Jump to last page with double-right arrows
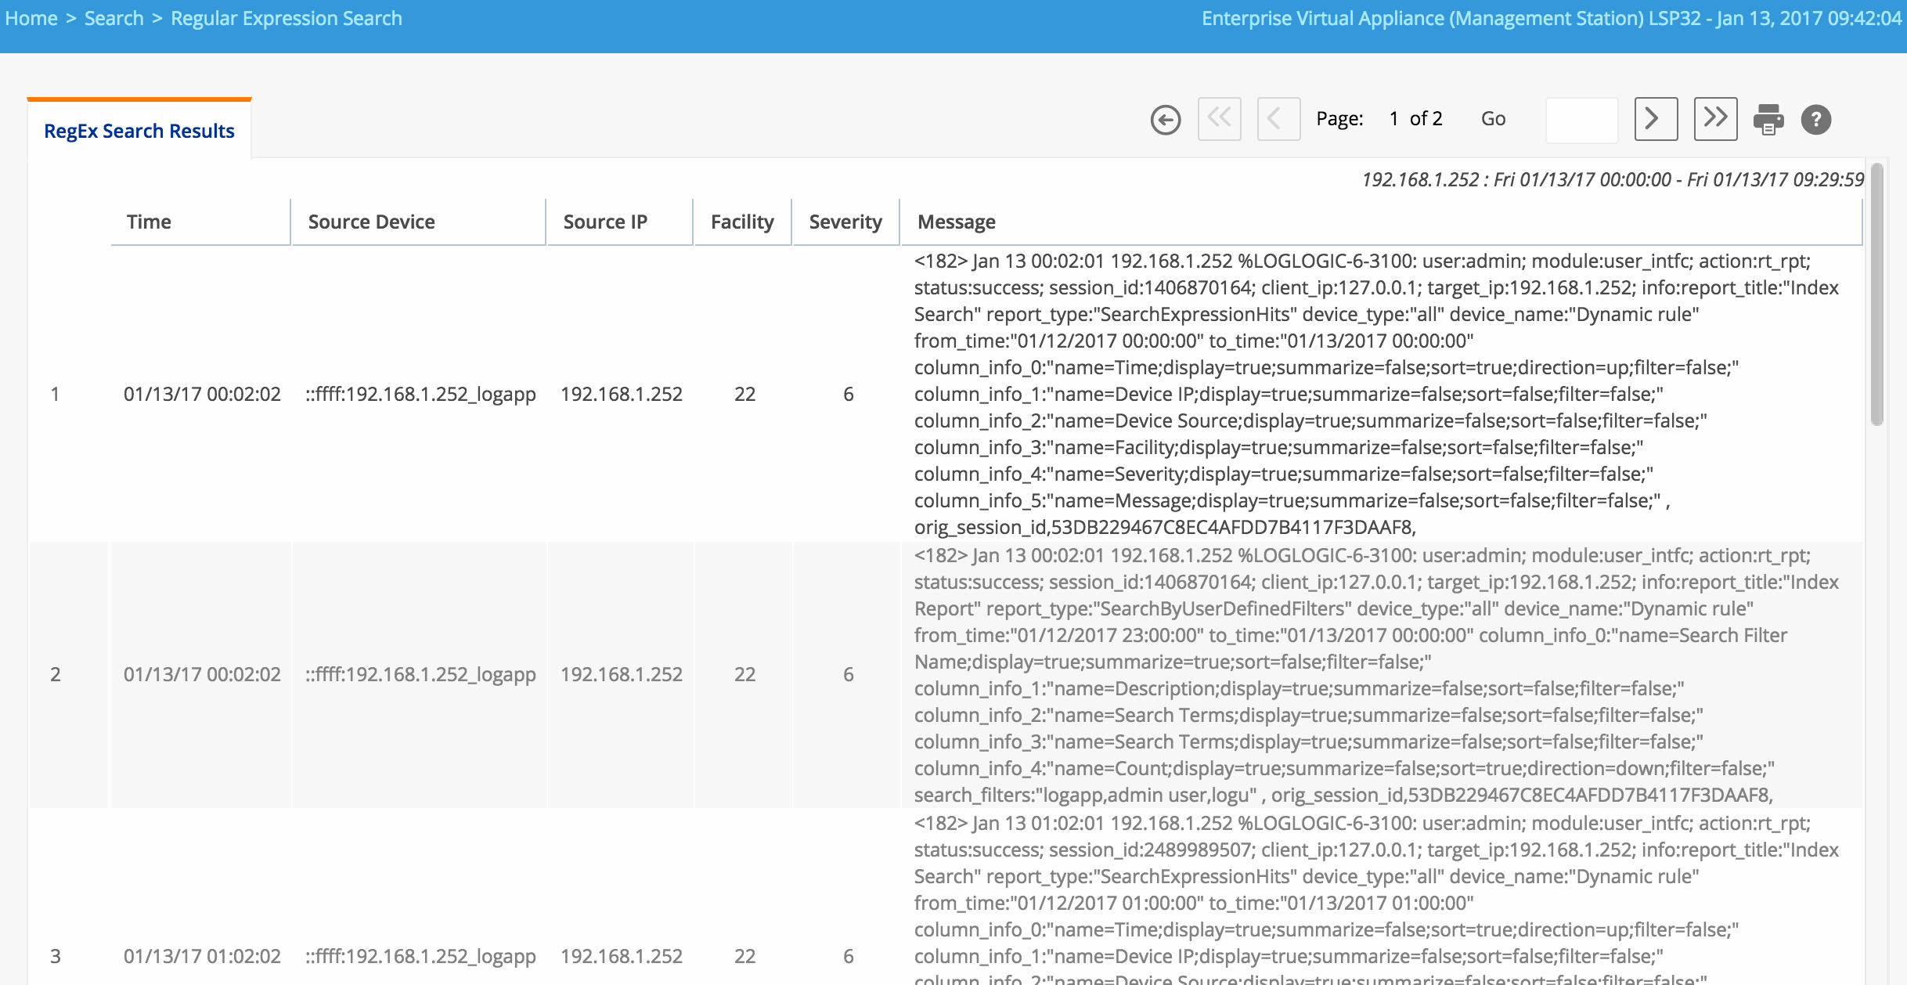The height and width of the screenshot is (985, 1907). pyautogui.click(x=1714, y=119)
